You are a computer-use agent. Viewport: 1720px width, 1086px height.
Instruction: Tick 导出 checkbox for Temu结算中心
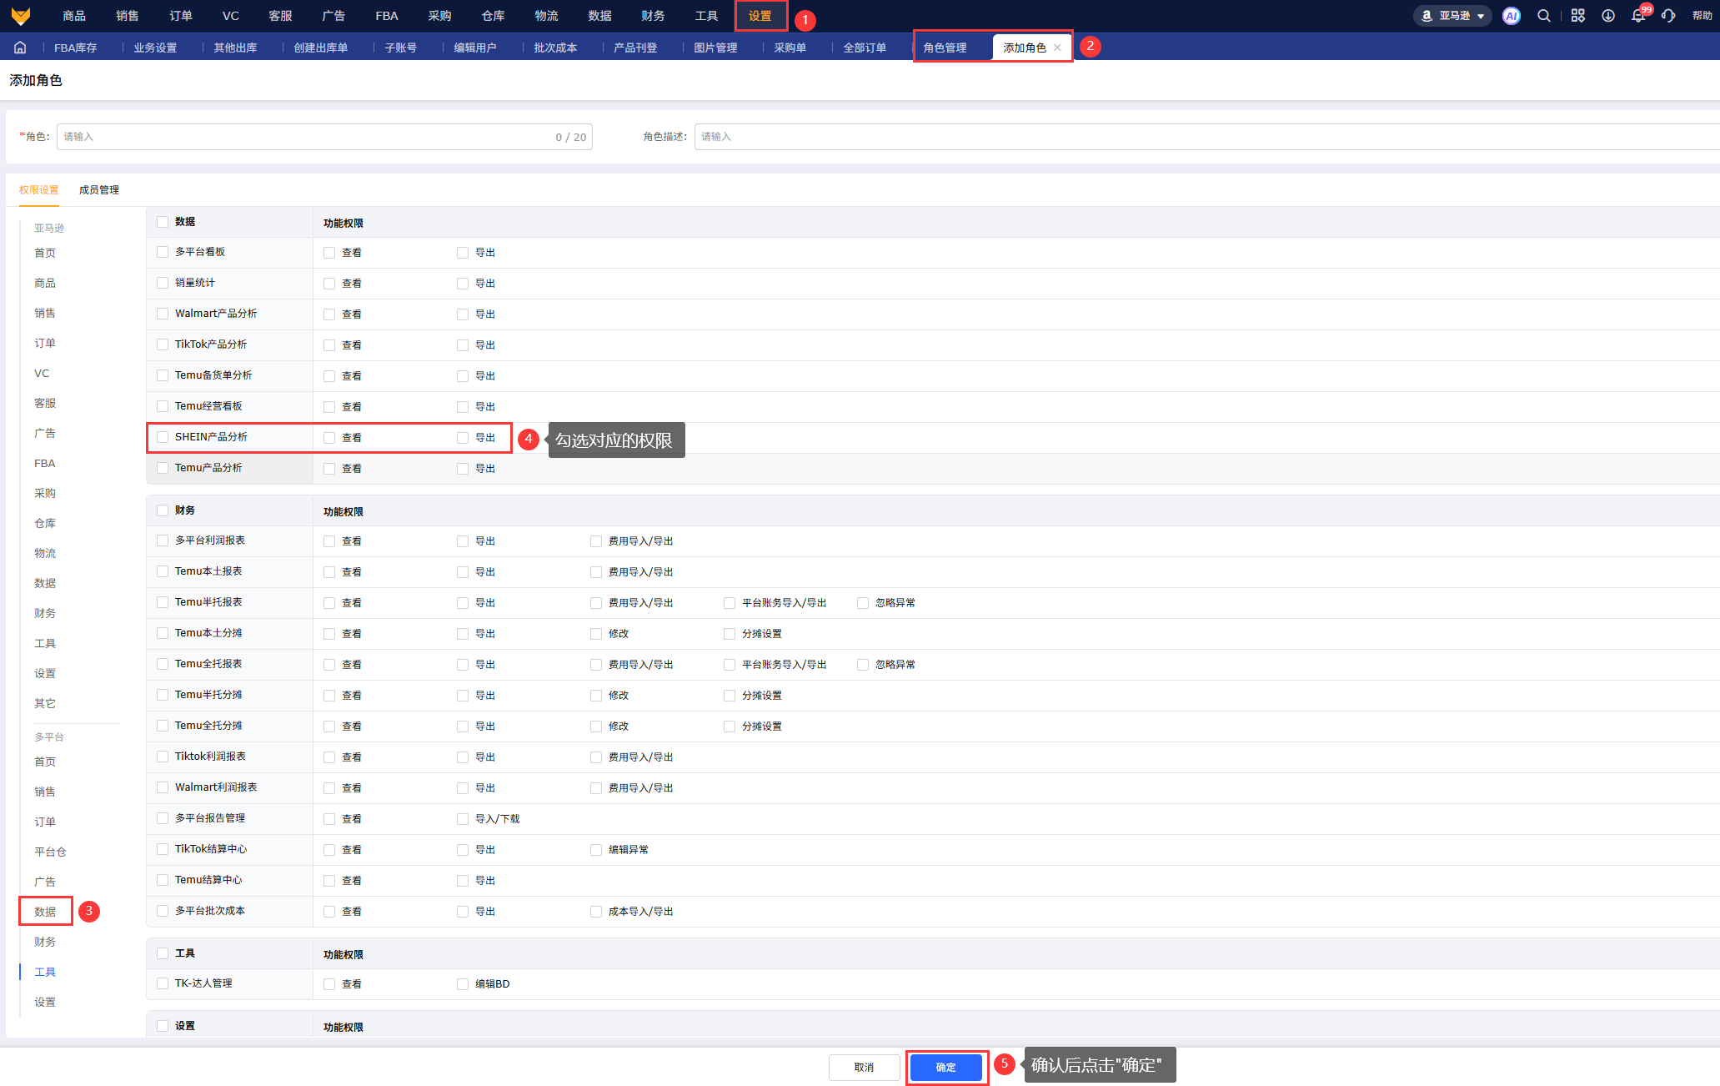(463, 881)
